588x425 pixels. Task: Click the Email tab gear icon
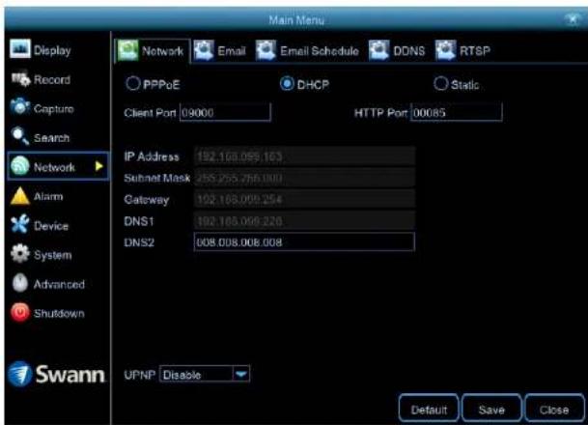point(204,50)
